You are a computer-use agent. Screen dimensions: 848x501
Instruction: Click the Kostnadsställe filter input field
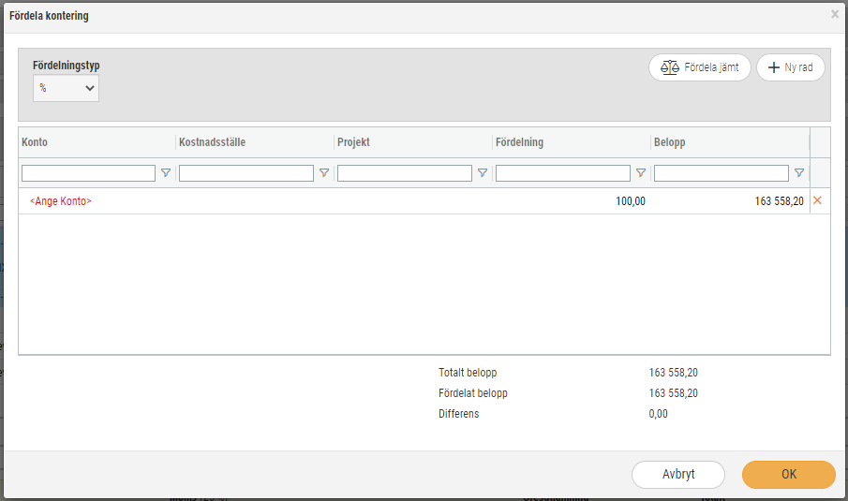(x=246, y=173)
